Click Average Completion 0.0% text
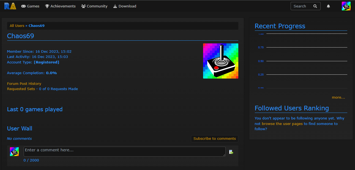This screenshot has height=170, width=355. pos(32,73)
